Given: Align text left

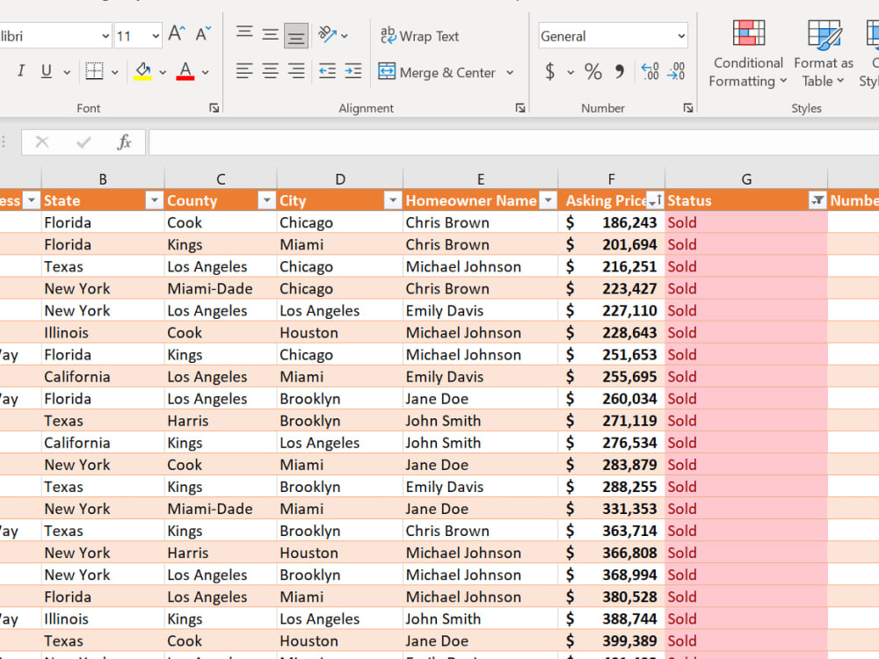Looking at the screenshot, I should (244, 71).
